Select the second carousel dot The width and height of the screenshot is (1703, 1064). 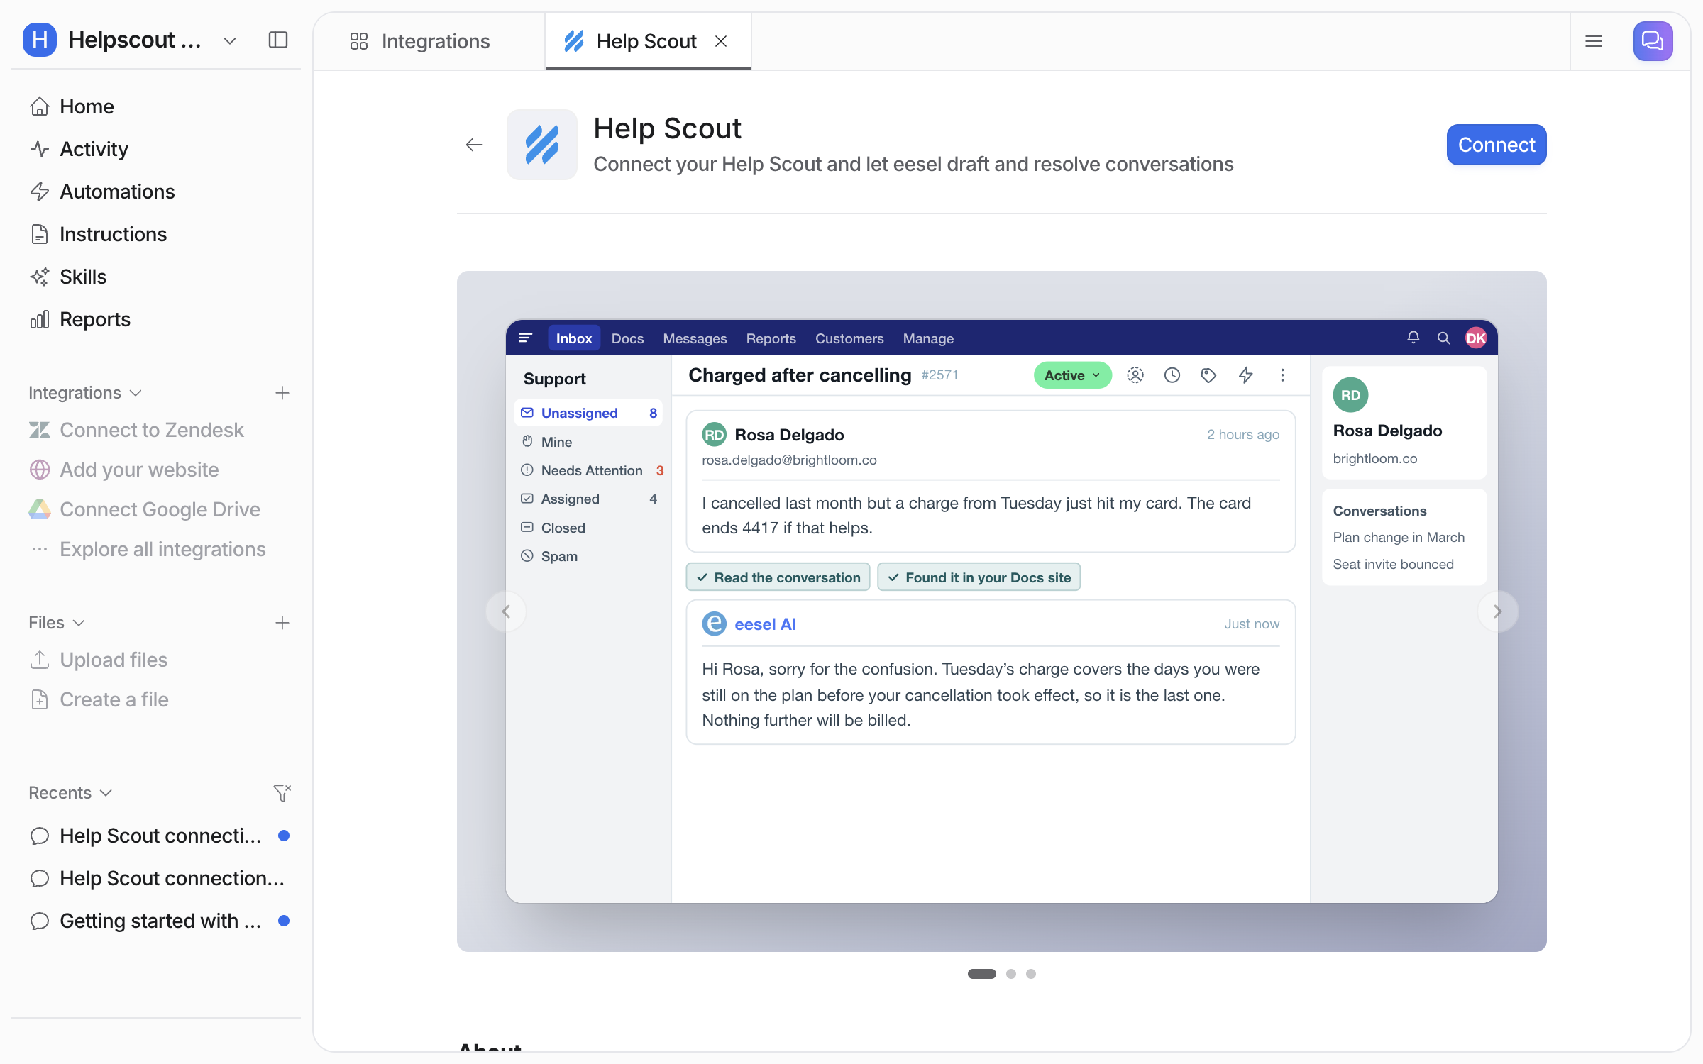(x=1011, y=974)
